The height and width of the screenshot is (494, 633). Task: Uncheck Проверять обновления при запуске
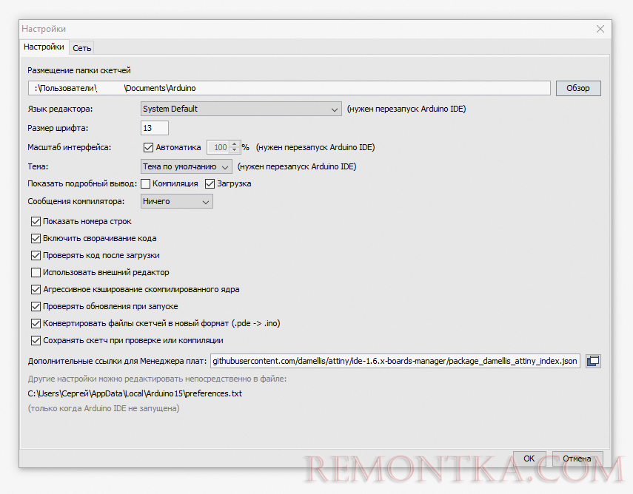[36, 306]
